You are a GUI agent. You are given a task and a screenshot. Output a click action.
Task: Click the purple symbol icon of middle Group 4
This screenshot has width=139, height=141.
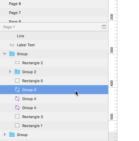(17, 99)
